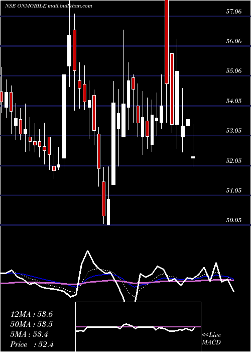Screen dimensions: 251x352
Task: Click the 57.06 price axis label
Action: pyautogui.click(x=234, y=11)
